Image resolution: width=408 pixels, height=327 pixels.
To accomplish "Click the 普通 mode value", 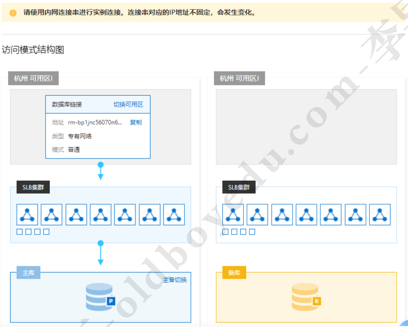I will tap(74, 150).
